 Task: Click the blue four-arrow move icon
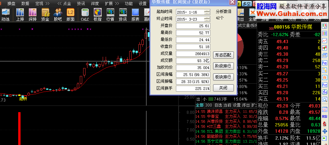pos(325,131)
